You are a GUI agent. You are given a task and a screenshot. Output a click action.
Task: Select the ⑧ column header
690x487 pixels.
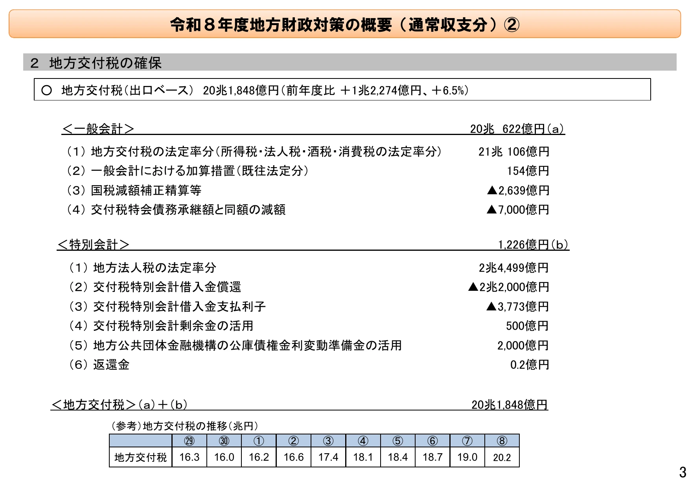502,441
